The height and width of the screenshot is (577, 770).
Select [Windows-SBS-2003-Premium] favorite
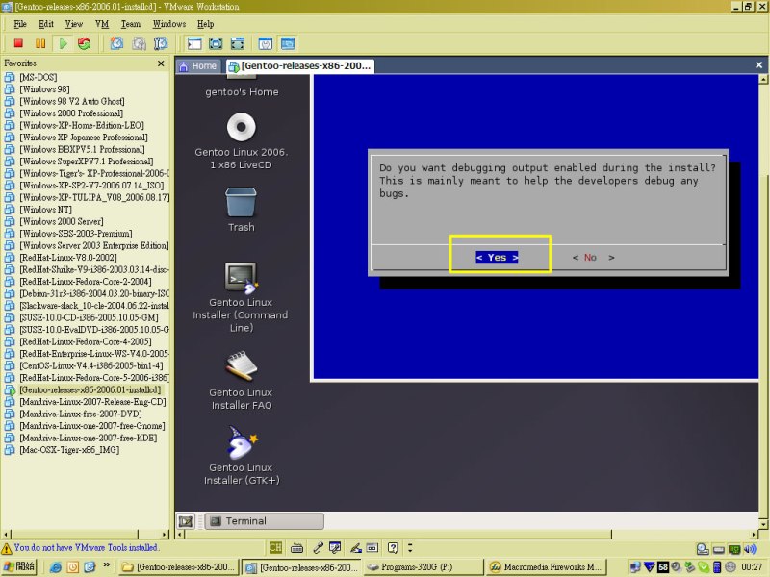point(76,234)
